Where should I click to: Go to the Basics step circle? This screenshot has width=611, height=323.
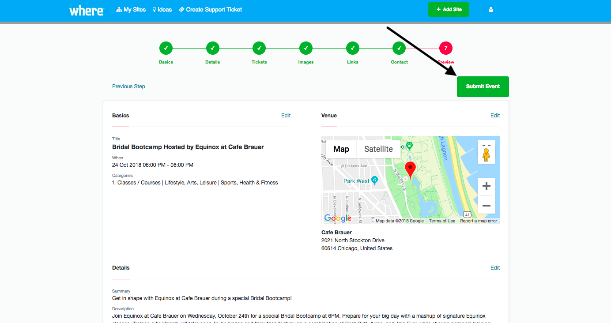pyautogui.click(x=166, y=48)
